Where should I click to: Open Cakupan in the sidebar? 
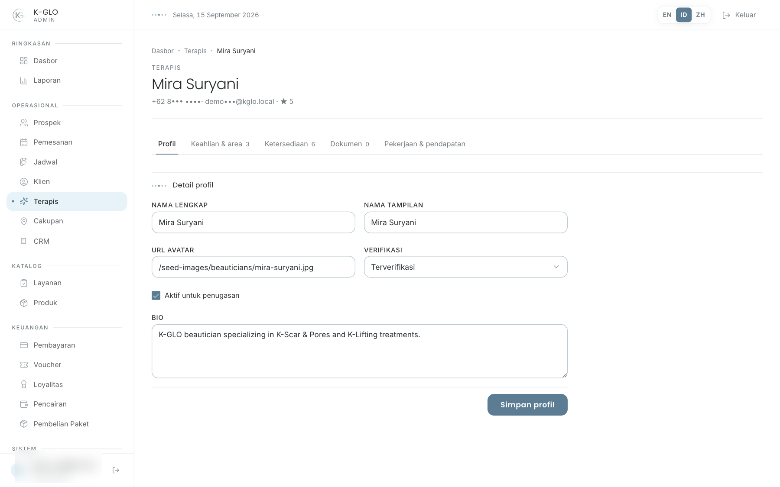[67, 221]
